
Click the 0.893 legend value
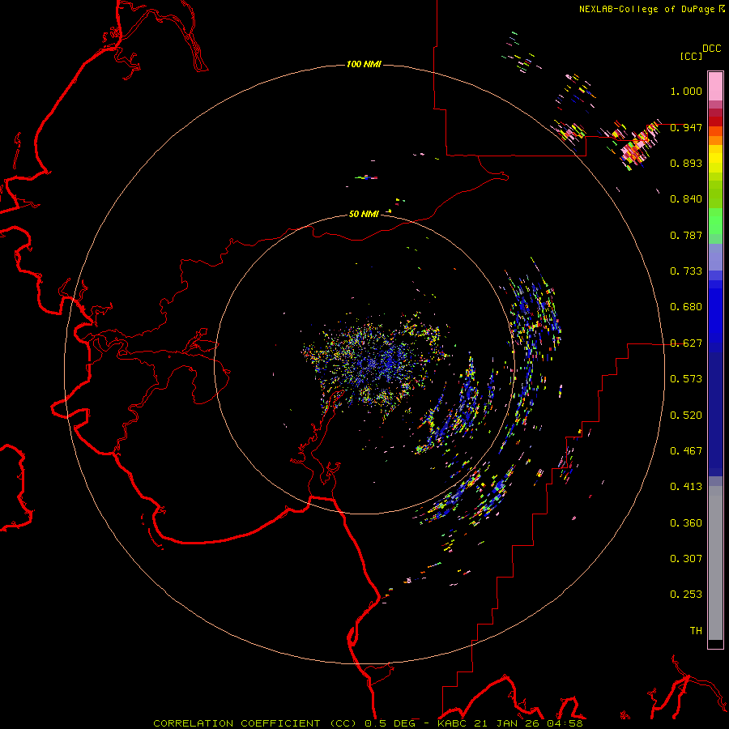[x=686, y=163]
